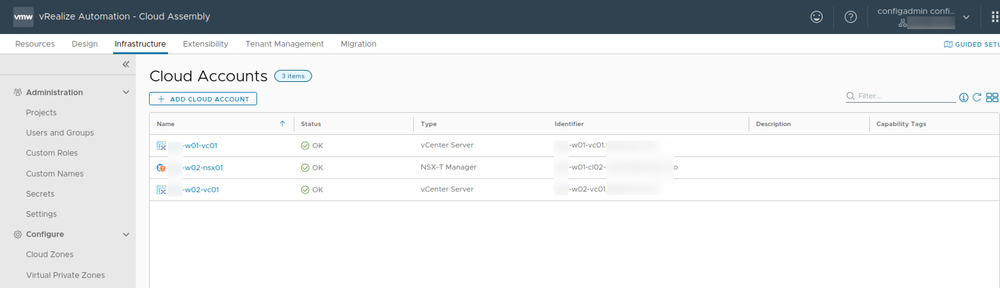Switch to card view layout

pyautogui.click(x=992, y=97)
